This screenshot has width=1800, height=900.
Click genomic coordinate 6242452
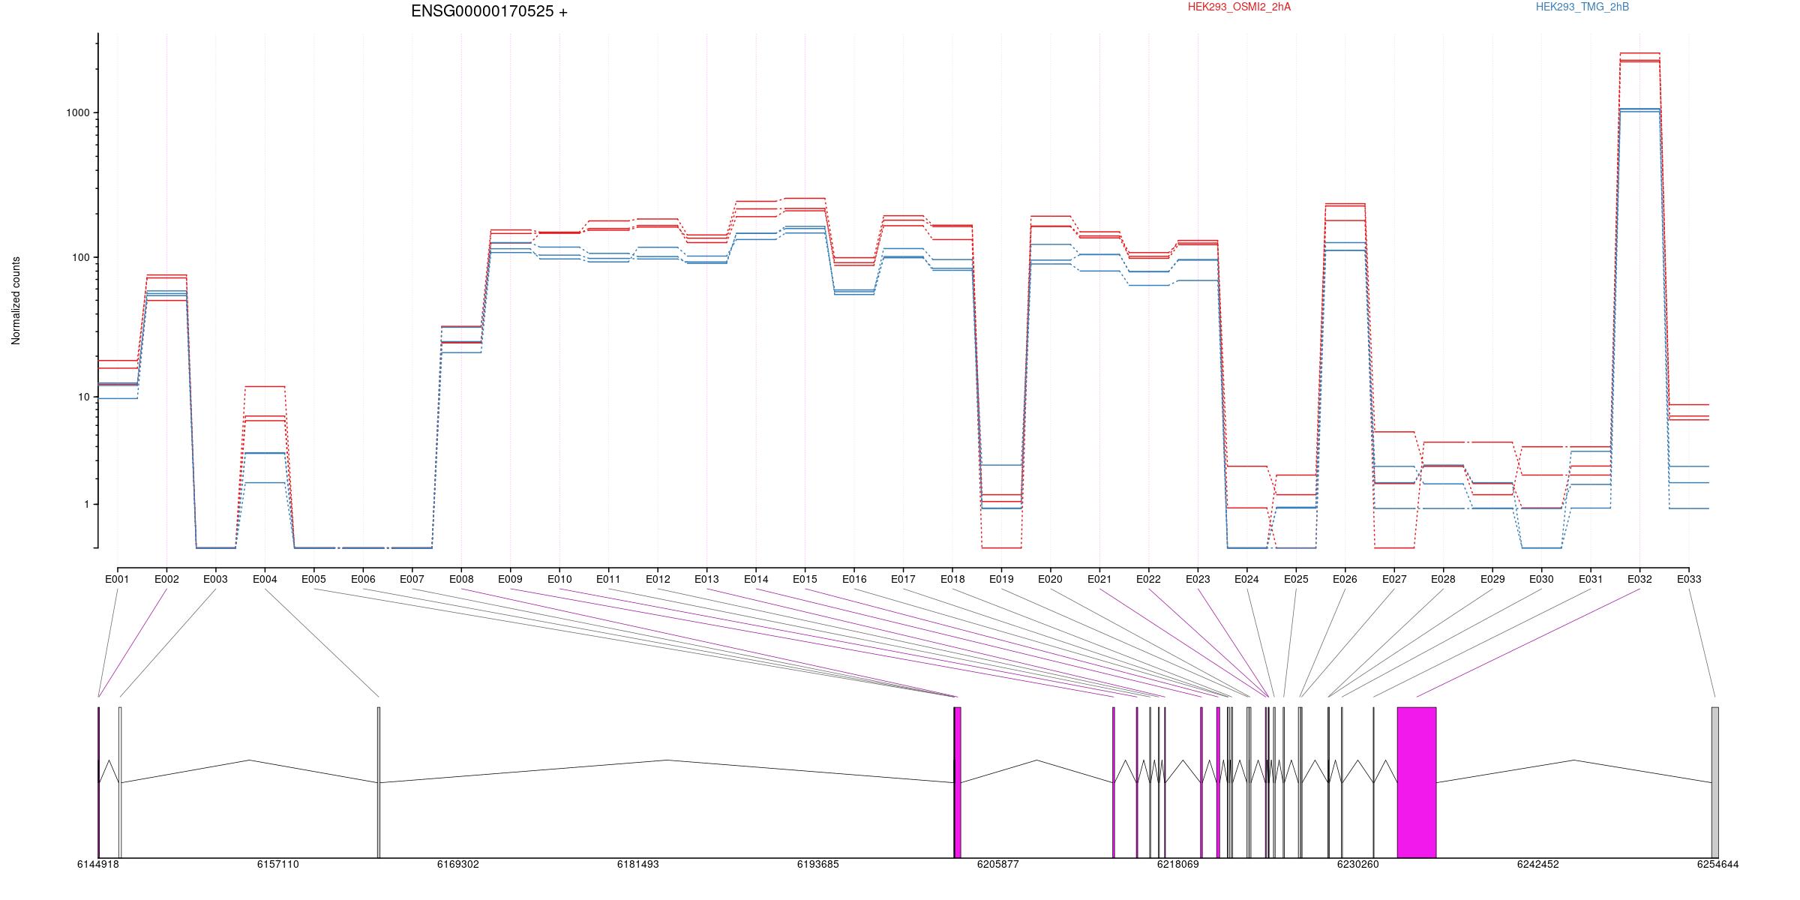tap(1538, 864)
